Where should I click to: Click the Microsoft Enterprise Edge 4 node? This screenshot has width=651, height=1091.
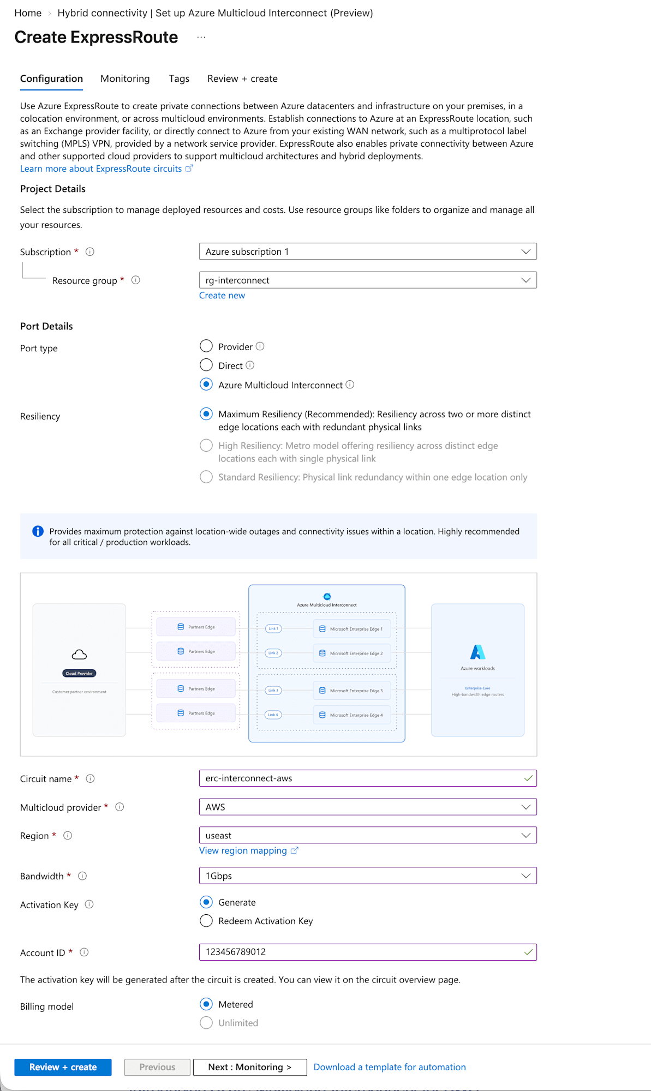click(352, 715)
